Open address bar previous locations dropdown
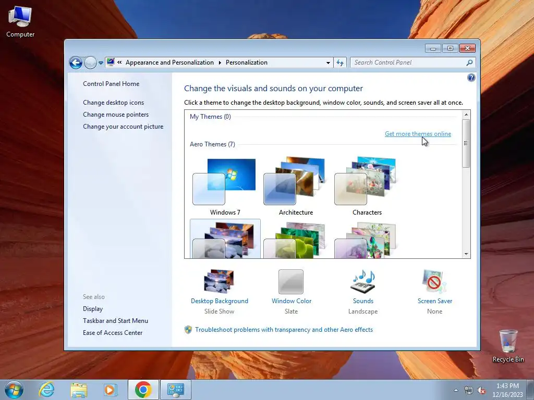Image resolution: width=534 pixels, height=400 pixels. (328, 63)
